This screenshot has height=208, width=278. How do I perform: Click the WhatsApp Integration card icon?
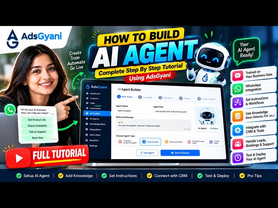pos(238,88)
